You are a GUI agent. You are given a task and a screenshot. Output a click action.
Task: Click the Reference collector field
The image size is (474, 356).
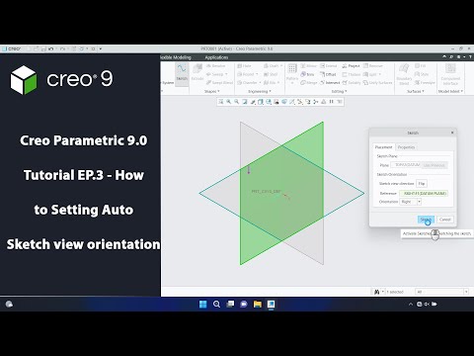click(x=424, y=193)
